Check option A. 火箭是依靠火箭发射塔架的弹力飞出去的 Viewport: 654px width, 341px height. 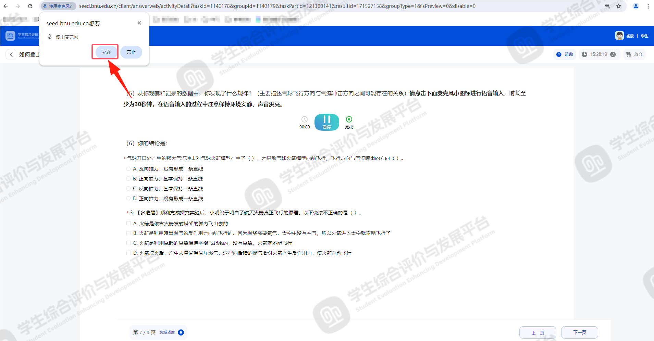[128, 224]
